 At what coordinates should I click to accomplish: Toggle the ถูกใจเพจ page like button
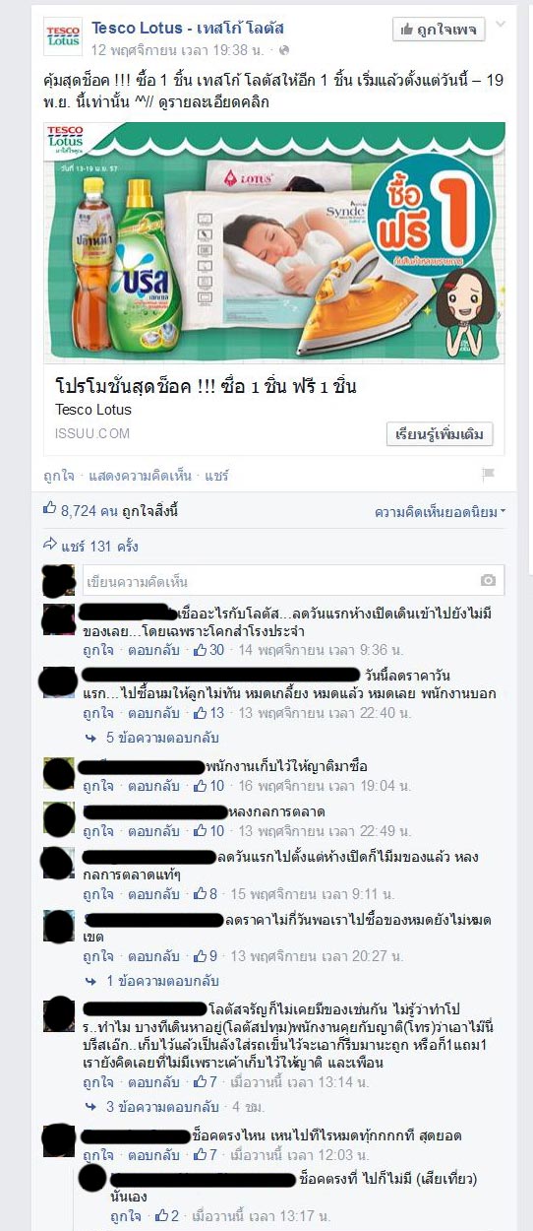440,30
